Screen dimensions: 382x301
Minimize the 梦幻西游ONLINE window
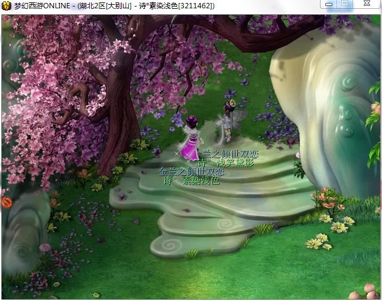(x=329, y=4)
